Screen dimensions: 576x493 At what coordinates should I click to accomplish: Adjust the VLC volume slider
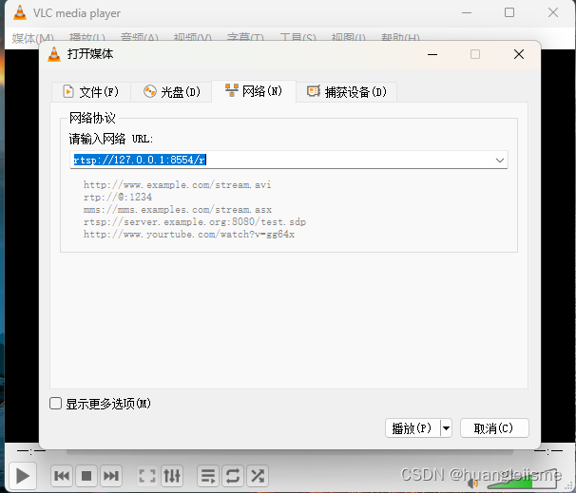click(x=522, y=481)
